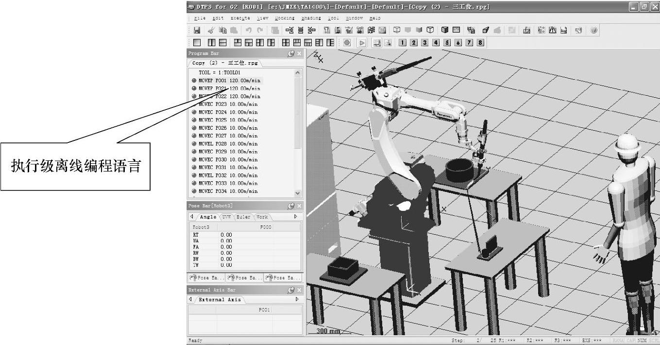Click numbered view button 5
660x345 pixels.
[447, 43]
